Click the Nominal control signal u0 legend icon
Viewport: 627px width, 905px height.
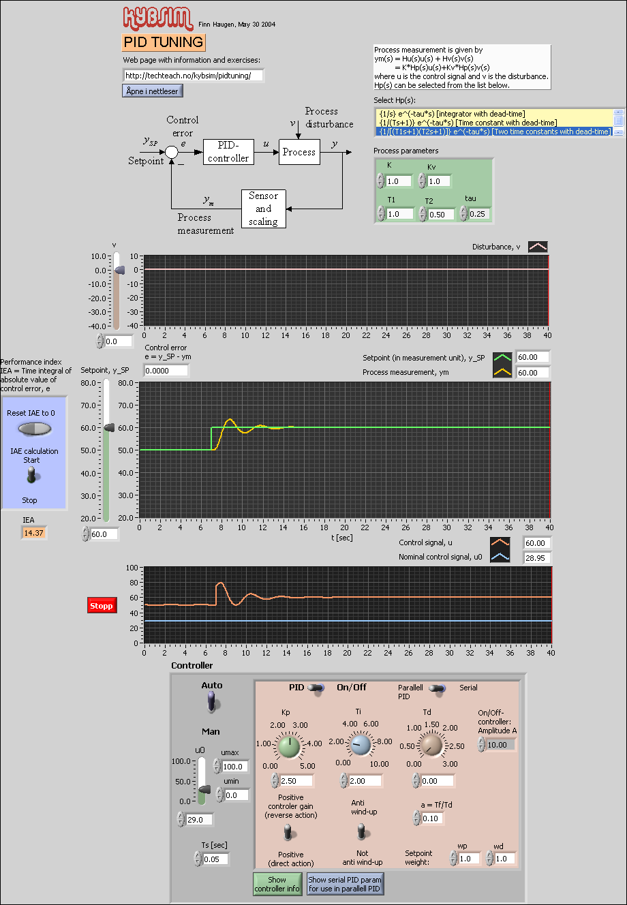[x=500, y=557]
